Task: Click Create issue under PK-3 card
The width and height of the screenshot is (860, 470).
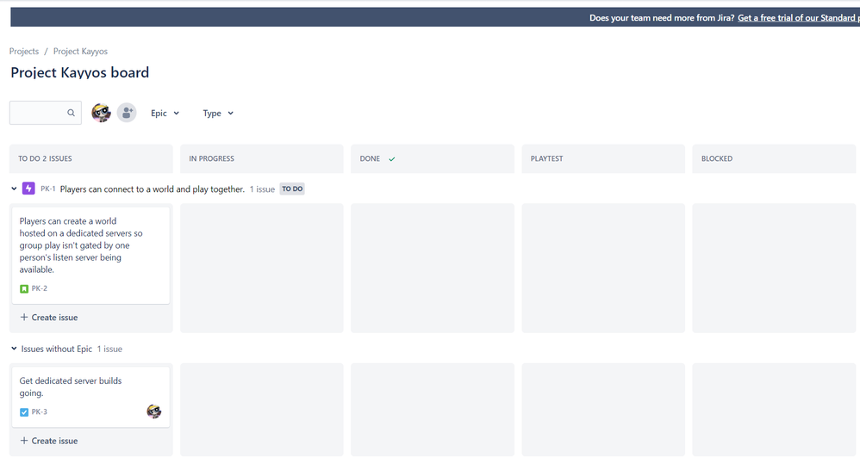Action: 49,441
